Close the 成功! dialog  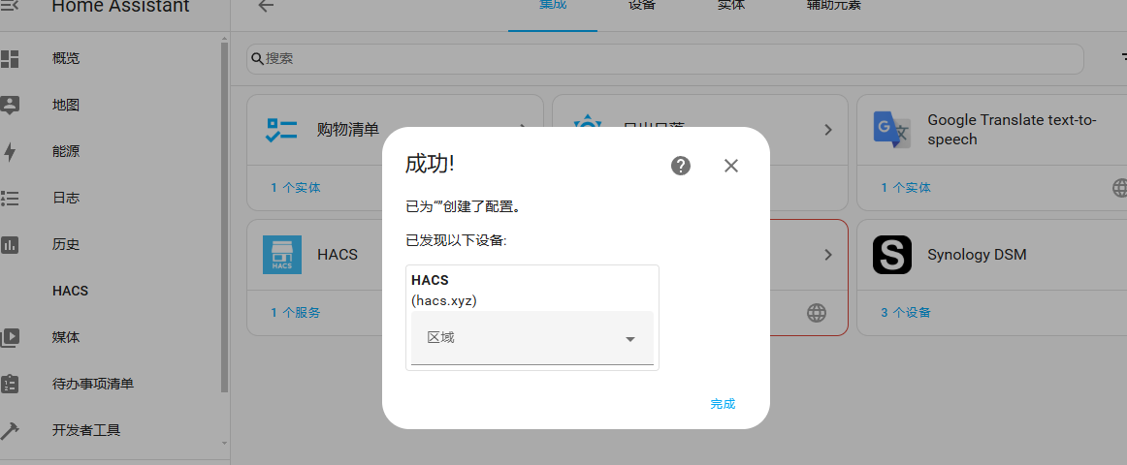click(x=731, y=166)
